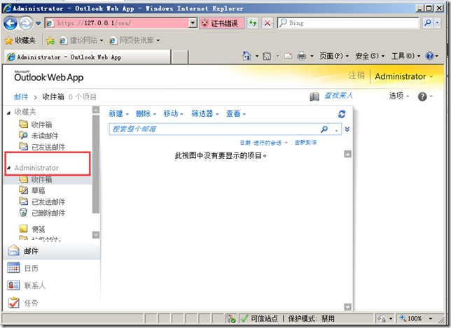The height and width of the screenshot is (328, 451).
Task: Open the 删除 delete dropdown
Action: (x=146, y=114)
